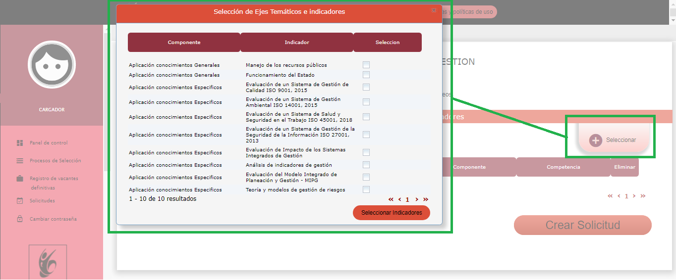Click the padlock icon for Cambiar contraseña
The height and width of the screenshot is (280, 676).
click(x=20, y=219)
